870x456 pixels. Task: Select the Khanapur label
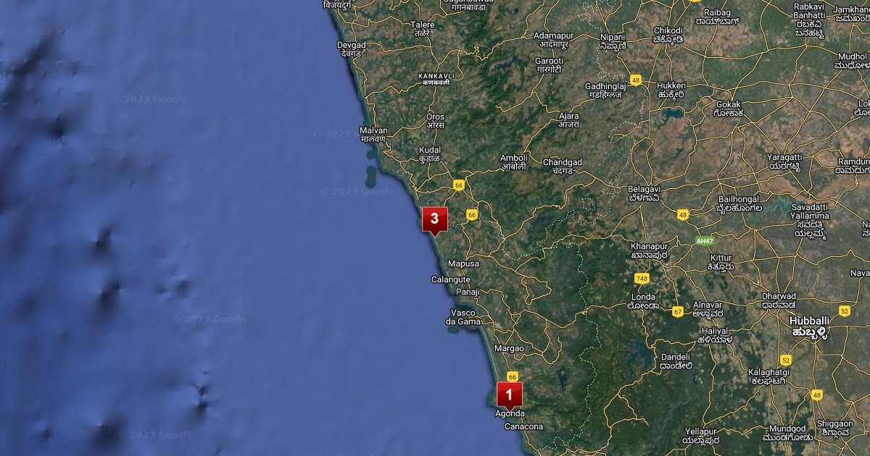click(x=649, y=250)
